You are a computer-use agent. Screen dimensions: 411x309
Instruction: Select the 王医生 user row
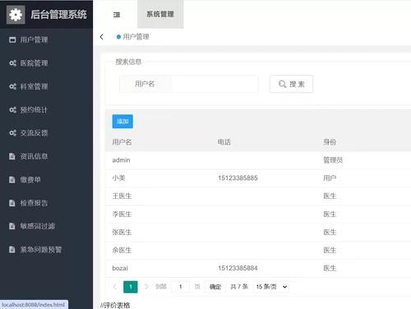258,196
